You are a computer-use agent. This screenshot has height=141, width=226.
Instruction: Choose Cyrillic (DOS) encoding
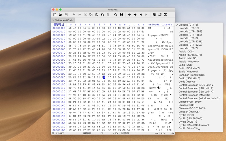pyautogui.click(x=186, y=115)
